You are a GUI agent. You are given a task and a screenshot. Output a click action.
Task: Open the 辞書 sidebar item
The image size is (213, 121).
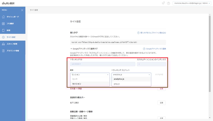(13, 30)
